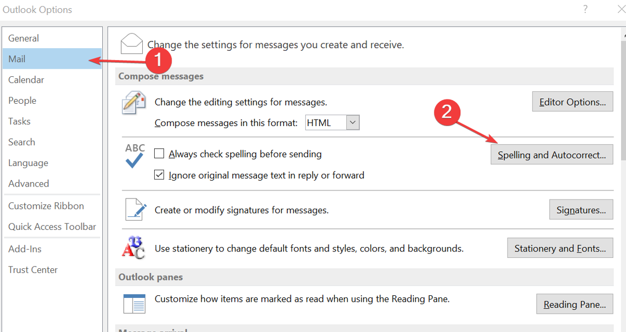Click the Outlook panes section heading
The image size is (626, 332).
(x=150, y=277)
